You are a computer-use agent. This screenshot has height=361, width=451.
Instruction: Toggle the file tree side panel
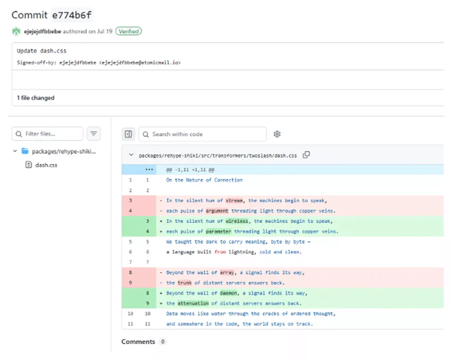click(x=128, y=134)
